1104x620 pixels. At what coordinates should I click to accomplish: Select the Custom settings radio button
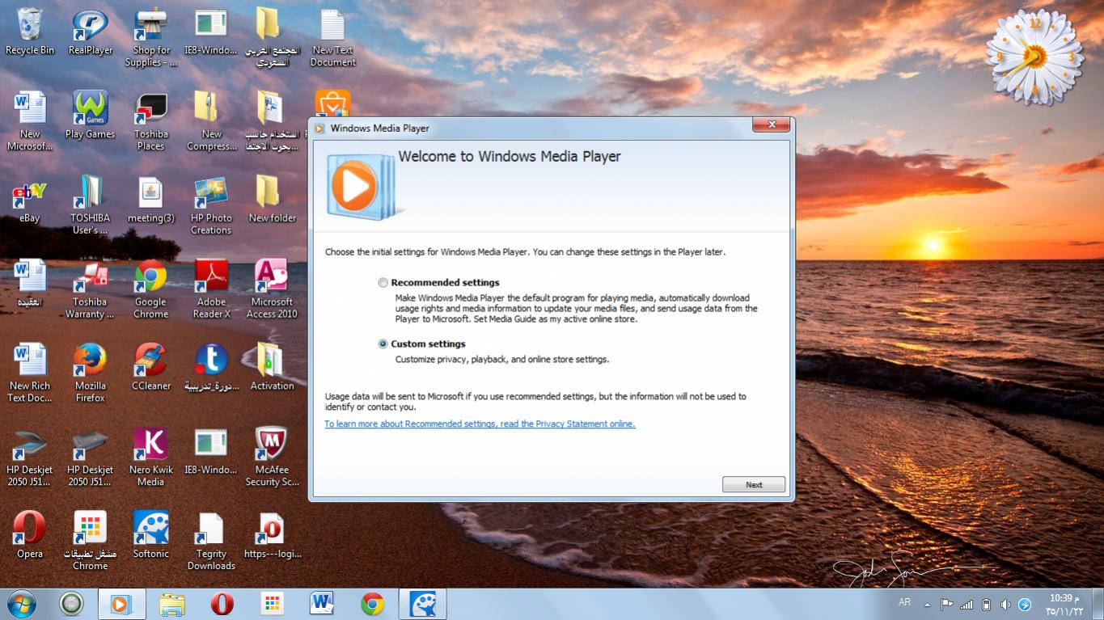coord(383,344)
